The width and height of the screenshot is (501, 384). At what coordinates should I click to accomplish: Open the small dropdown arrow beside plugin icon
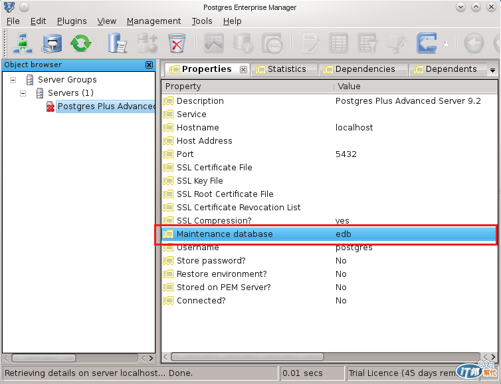click(446, 43)
